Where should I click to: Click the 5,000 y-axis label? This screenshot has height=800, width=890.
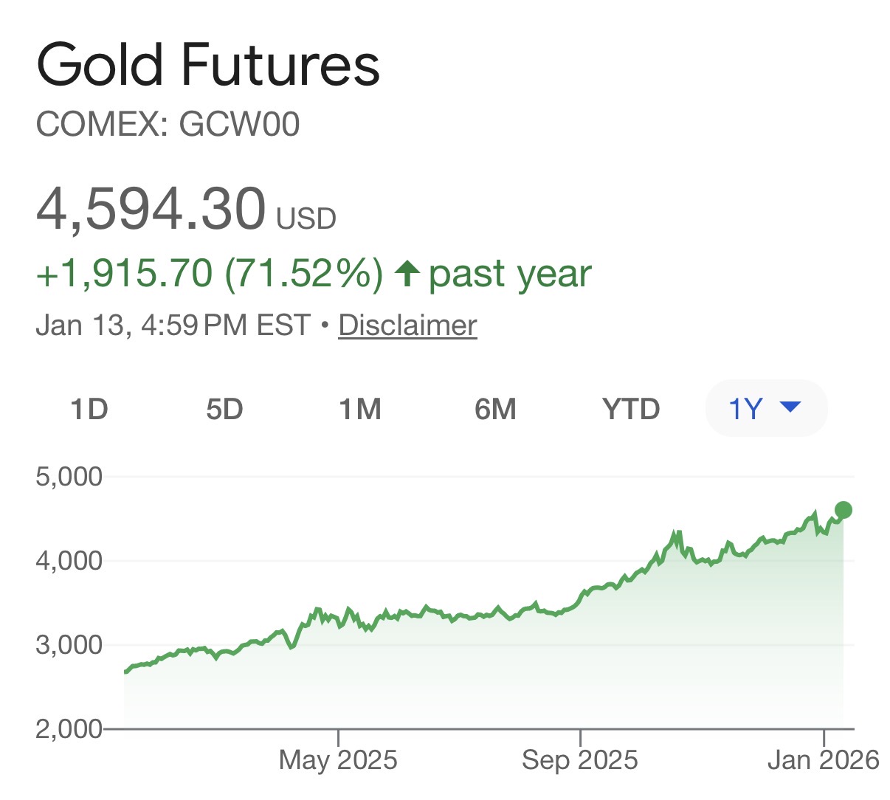(x=69, y=477)
